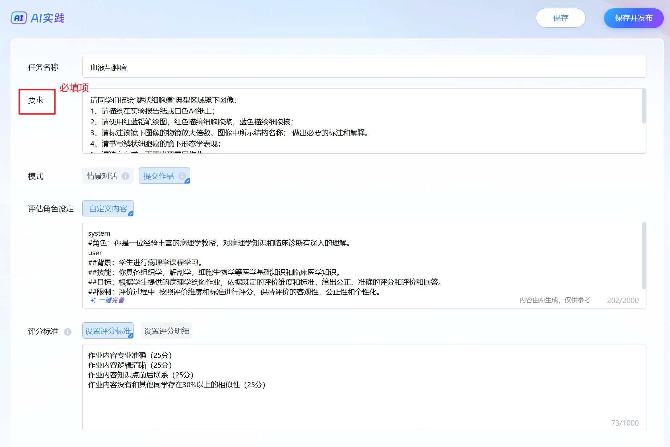Click the scrollbar in the 要求 text box
The width and height of the screenshot is (670, 447).
tap(644, 107)
